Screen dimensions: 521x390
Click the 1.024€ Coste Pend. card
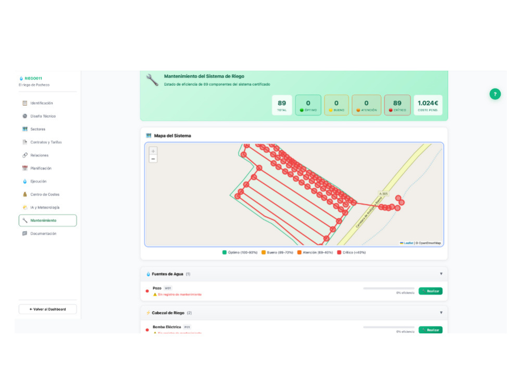click(x=428, y=105)
